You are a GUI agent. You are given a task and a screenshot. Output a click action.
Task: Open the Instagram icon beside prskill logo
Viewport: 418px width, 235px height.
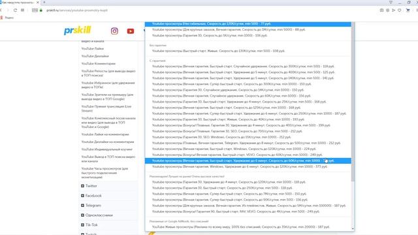point(114,31)
